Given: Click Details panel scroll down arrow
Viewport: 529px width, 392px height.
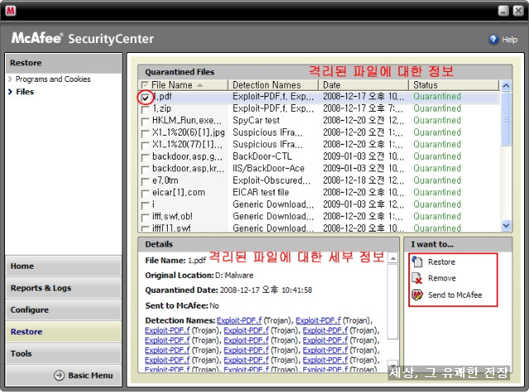Looking at the screenshot, I should (x=393, y=365).
